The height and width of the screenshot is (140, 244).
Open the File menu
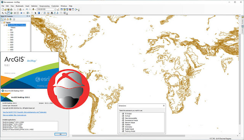tap(3, 6)
